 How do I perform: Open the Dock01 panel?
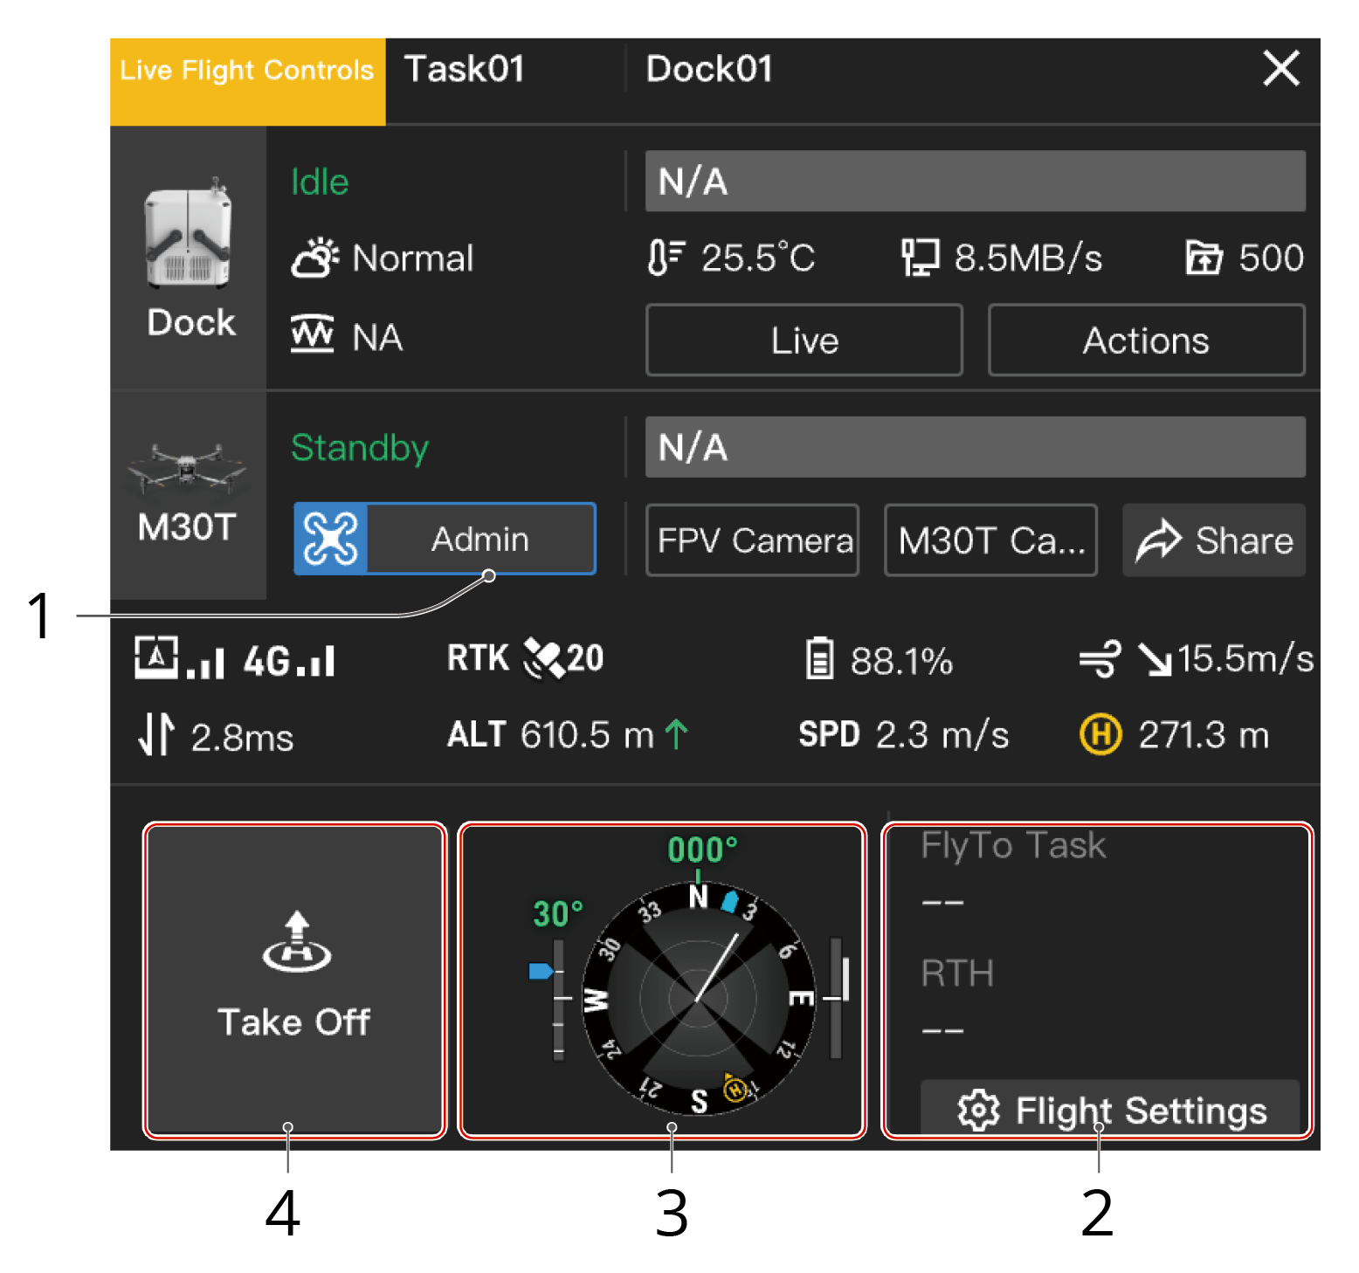tap(709, 69)
